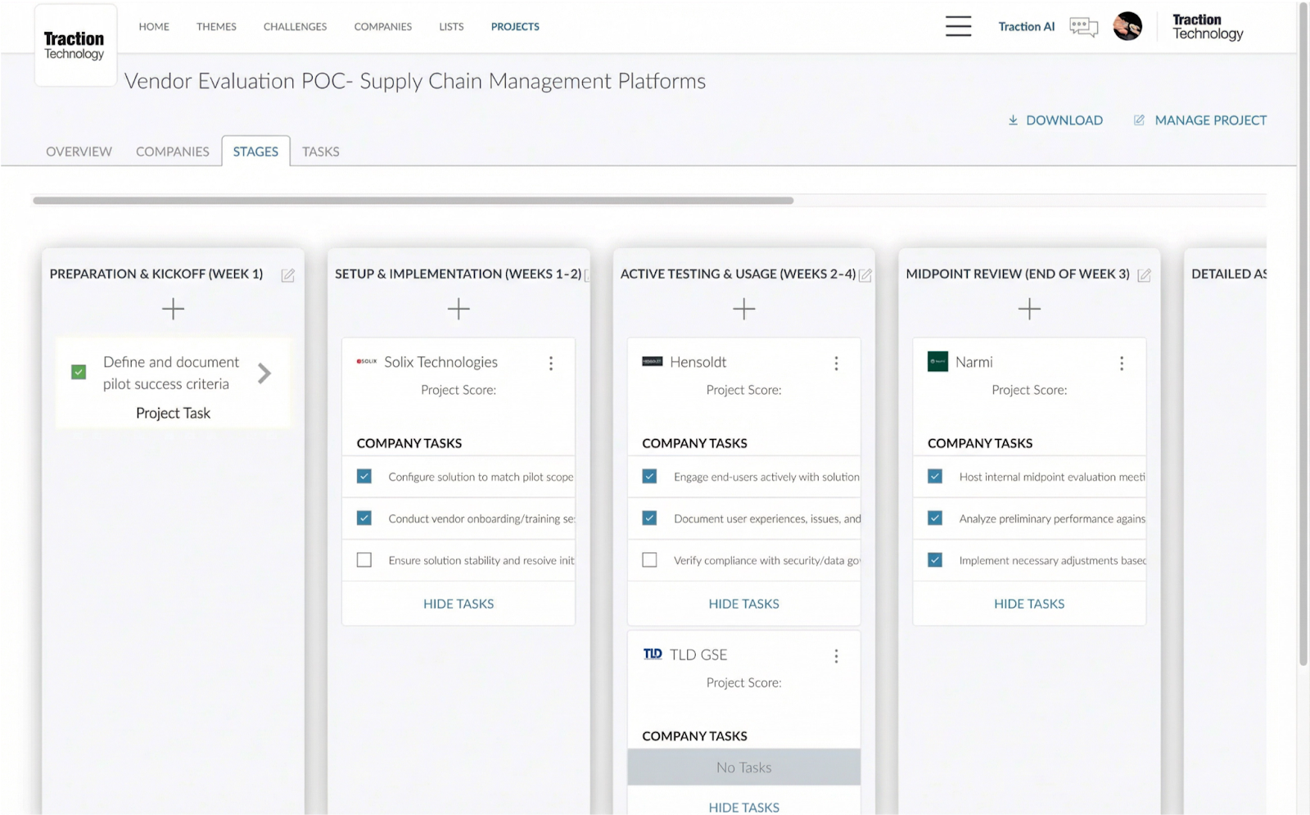Viewport: 1310px width, 815px height.
Task: Open Challenges navigation item
Action: point(295,26)
